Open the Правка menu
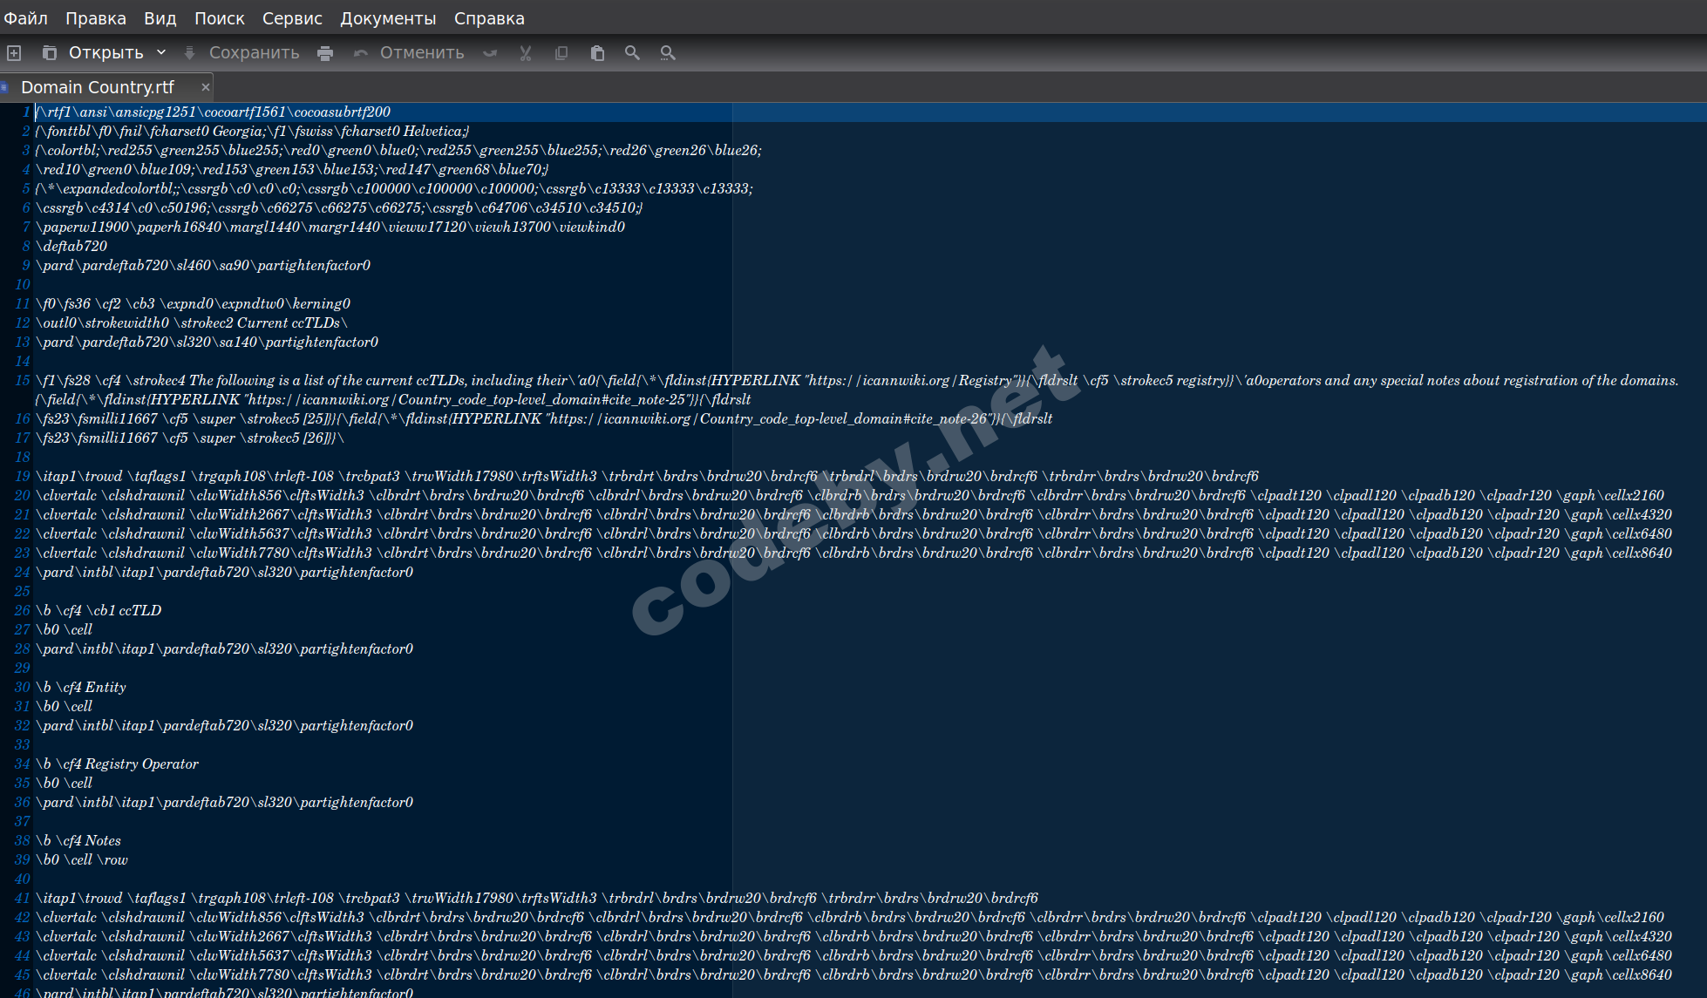This screenshot has width=1707, height=998. (96, 18)
